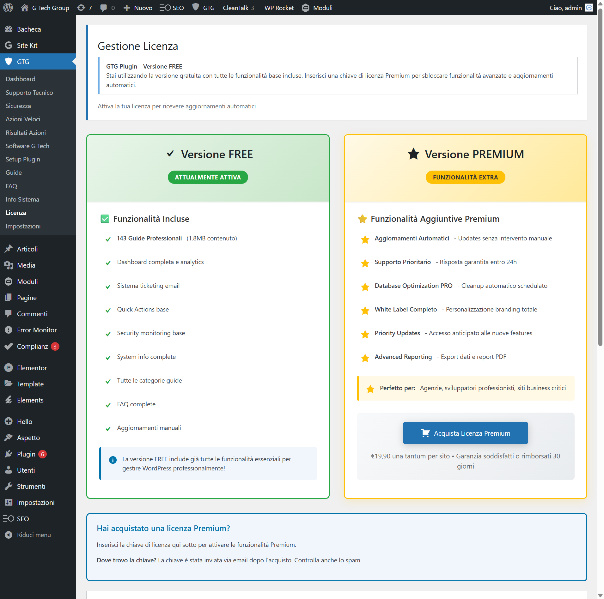Open Error Monitor in the sidebar

tap(37, 330)
